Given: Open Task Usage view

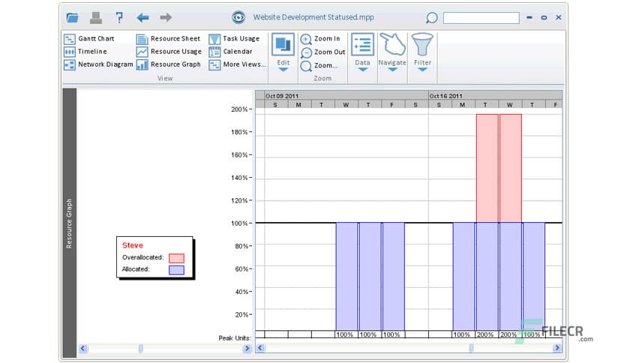Looking at the screenshot, I should point(234,39).
